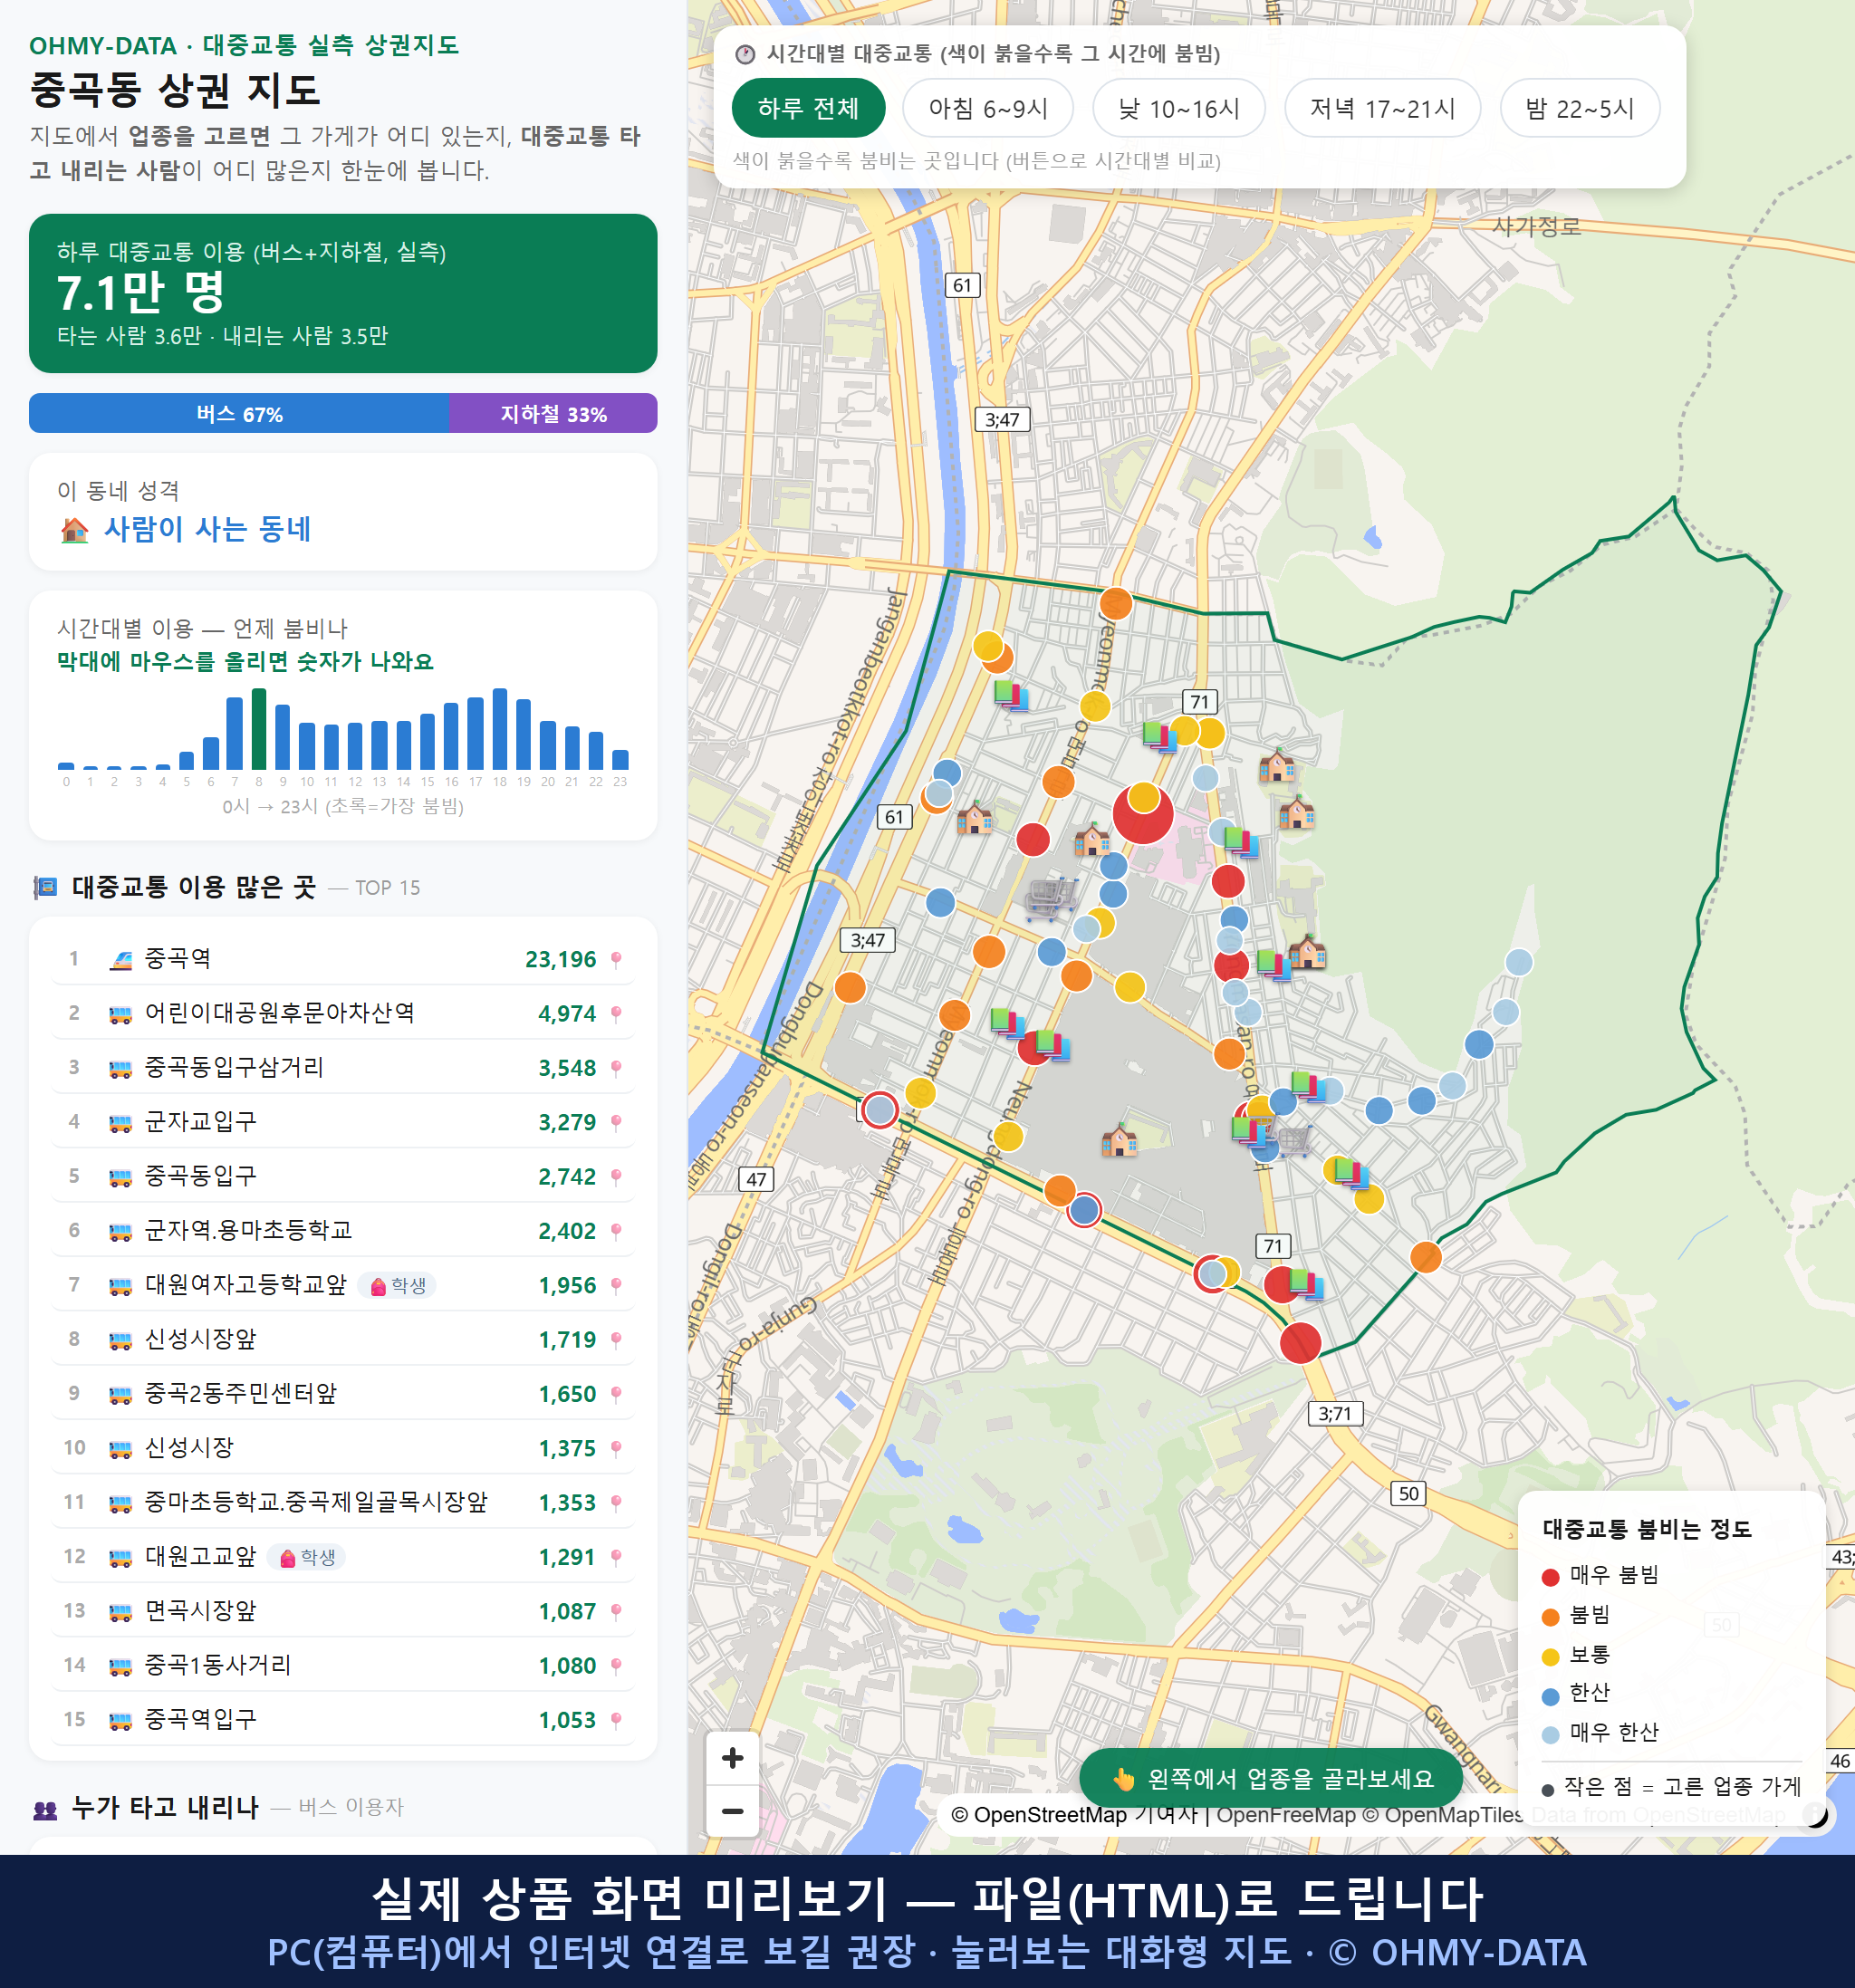
Task: Click the green 7.1만 명 daily usage card
Action: [343, 293]
